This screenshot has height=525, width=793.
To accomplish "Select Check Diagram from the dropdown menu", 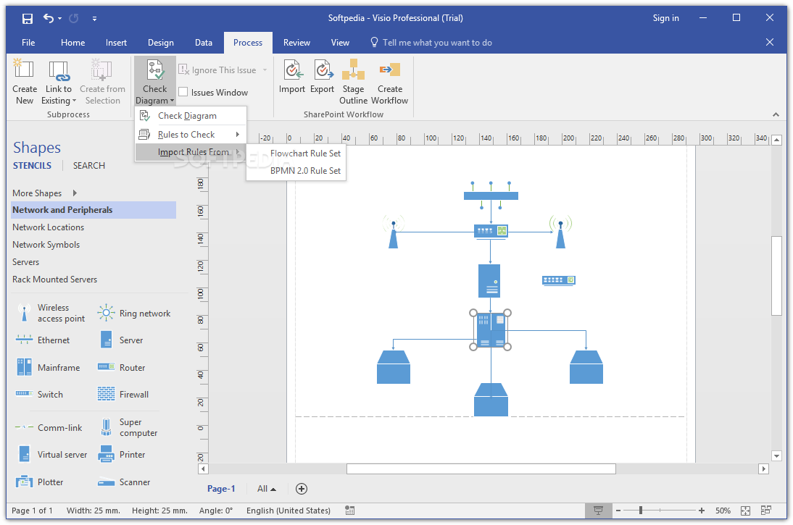I will pyautogui.click(x=191, y=116).
